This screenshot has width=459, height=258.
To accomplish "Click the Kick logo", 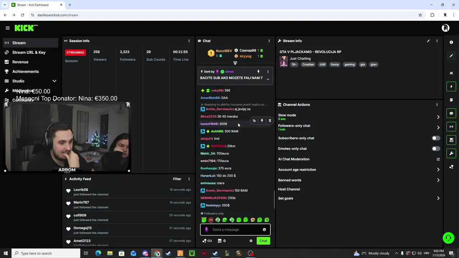I will point(26,28).
